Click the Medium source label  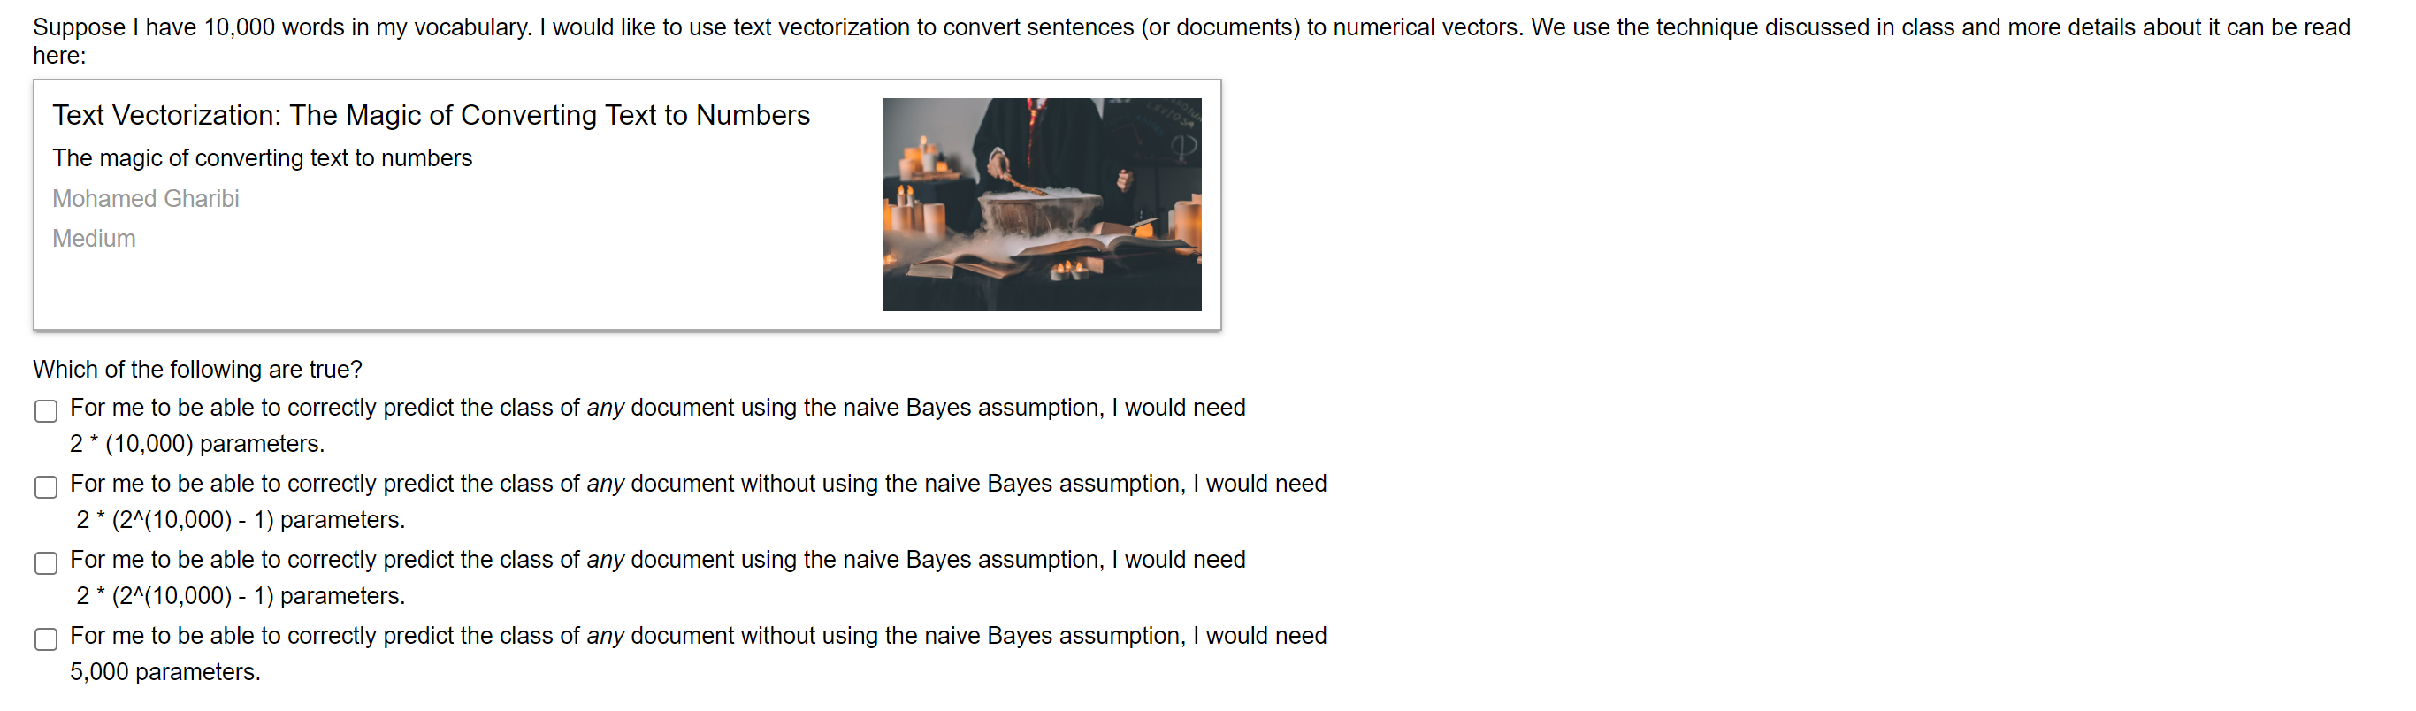93,238
